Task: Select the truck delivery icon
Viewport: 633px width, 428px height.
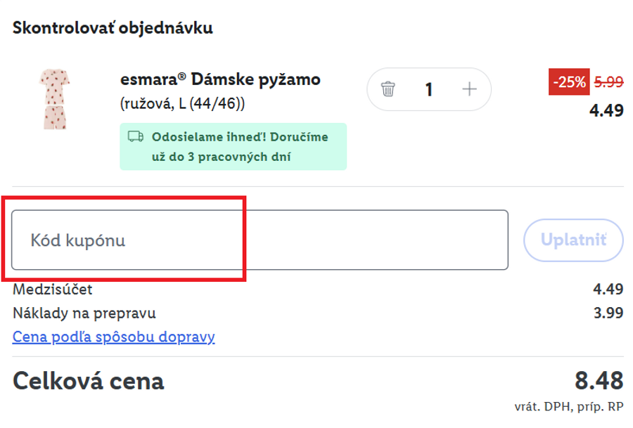Action: pyautogui.click(x=134, y=138)
